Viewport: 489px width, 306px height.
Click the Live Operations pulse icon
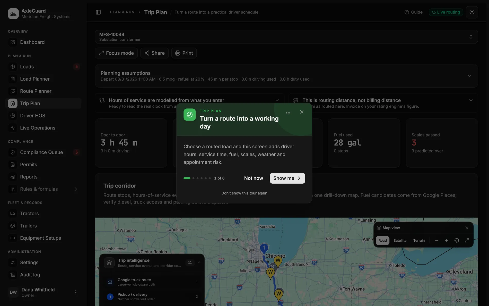click(13, 128)
